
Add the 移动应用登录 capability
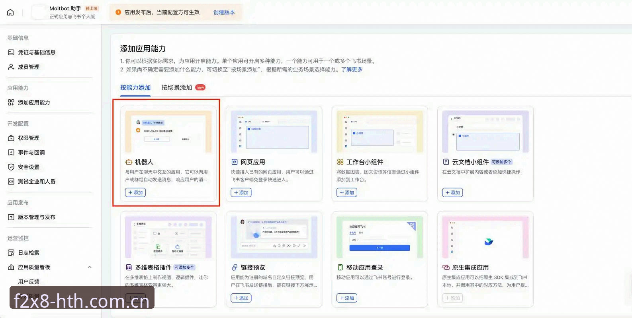click(347, 298)
